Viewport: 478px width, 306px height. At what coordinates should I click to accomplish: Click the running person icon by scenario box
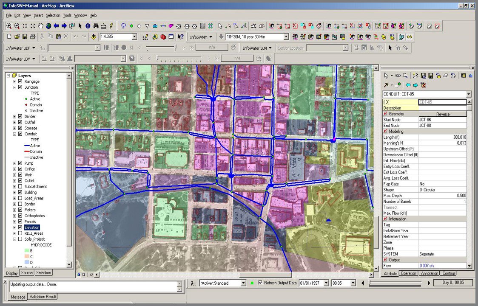pos(193,283)
